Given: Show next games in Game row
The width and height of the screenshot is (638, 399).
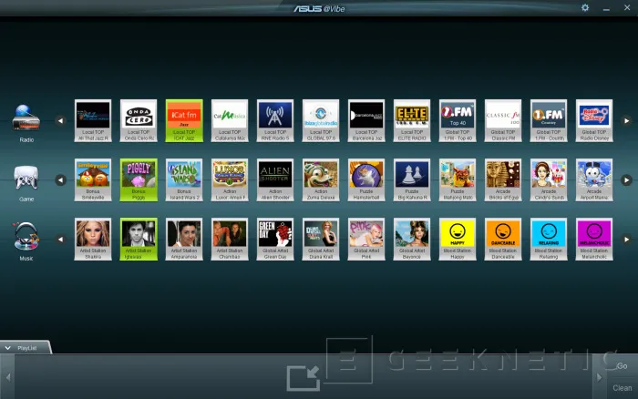Looking at the screenshot, I should tap(627, 179).
